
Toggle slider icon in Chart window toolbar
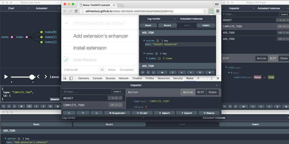click(x=29, y=106)
